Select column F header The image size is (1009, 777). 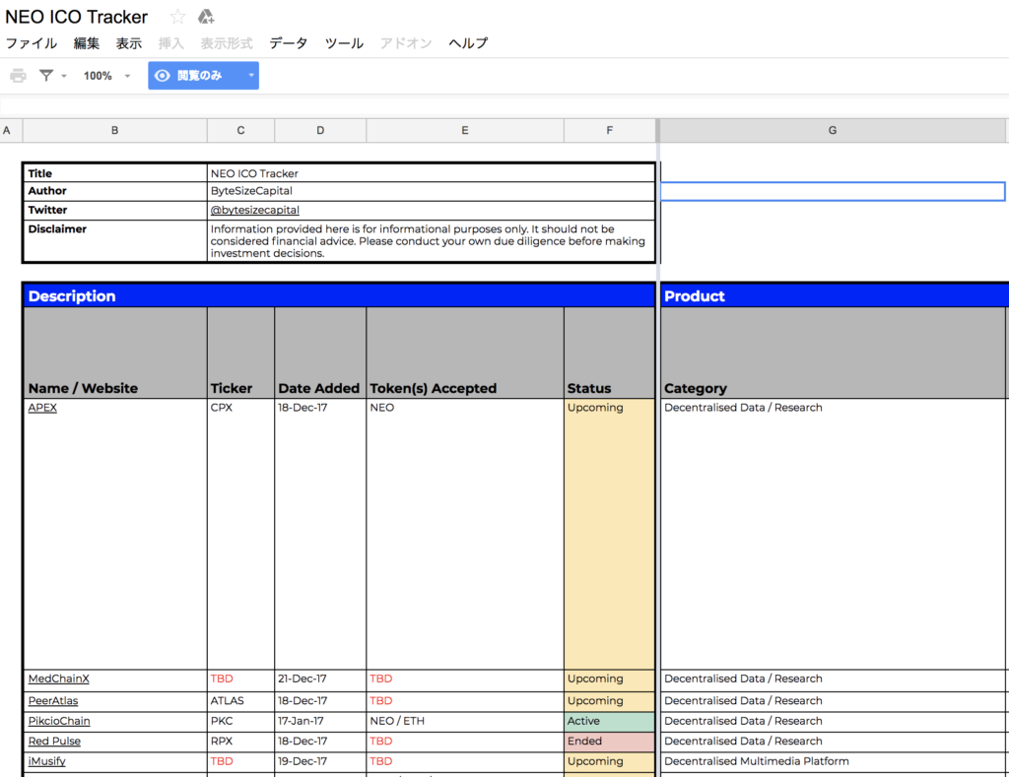click(x=609, y=130)
